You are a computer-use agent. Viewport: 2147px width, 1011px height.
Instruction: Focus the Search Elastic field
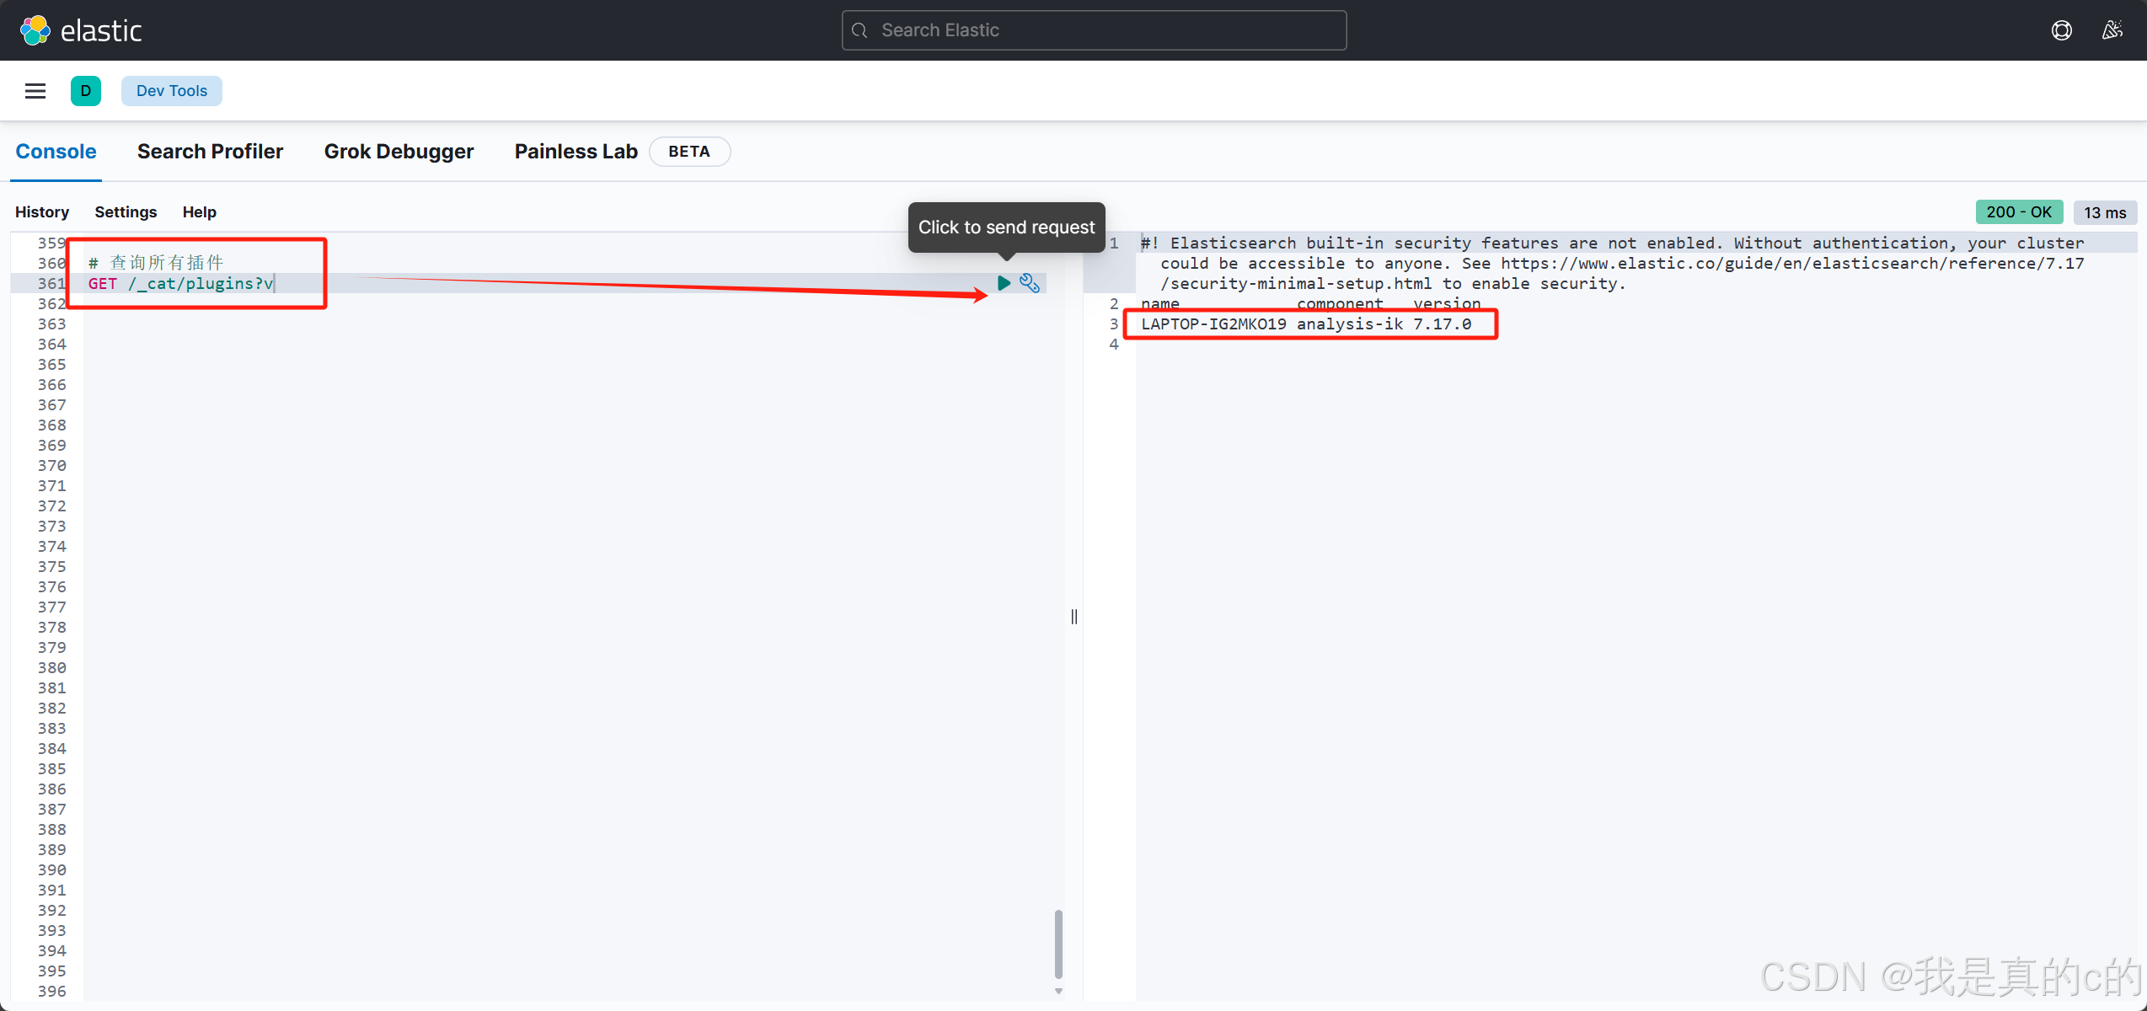[1094, 30]
